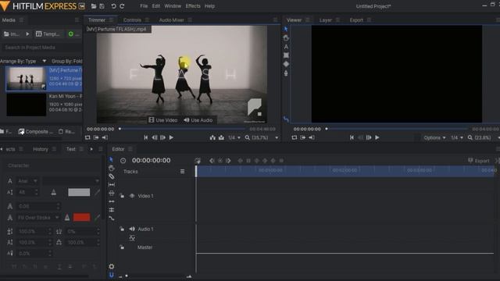500x281 pixels.
Task: Open Trimmer quality 1/4 dropdown
Action: coord(234,137)
